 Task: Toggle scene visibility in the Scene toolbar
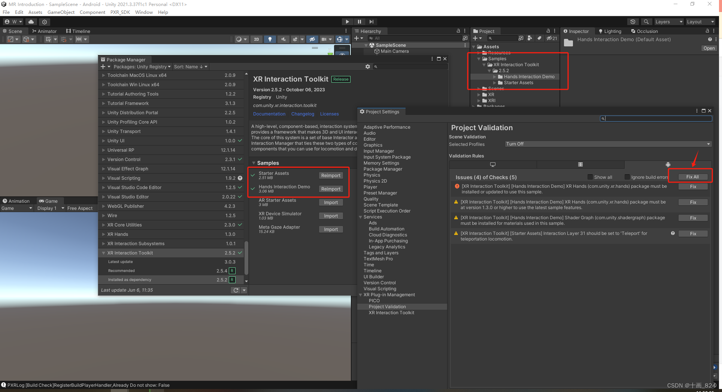click(312, 39)
